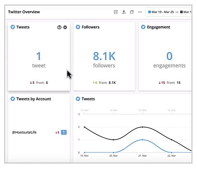Open Tweets card settings gear
Screen dimensions: 197x169
(x=65, y=27)
